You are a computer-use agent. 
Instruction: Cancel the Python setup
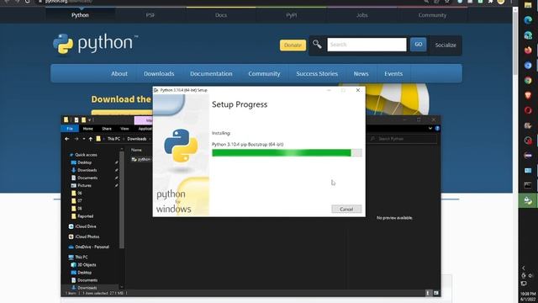pos(346,209)
